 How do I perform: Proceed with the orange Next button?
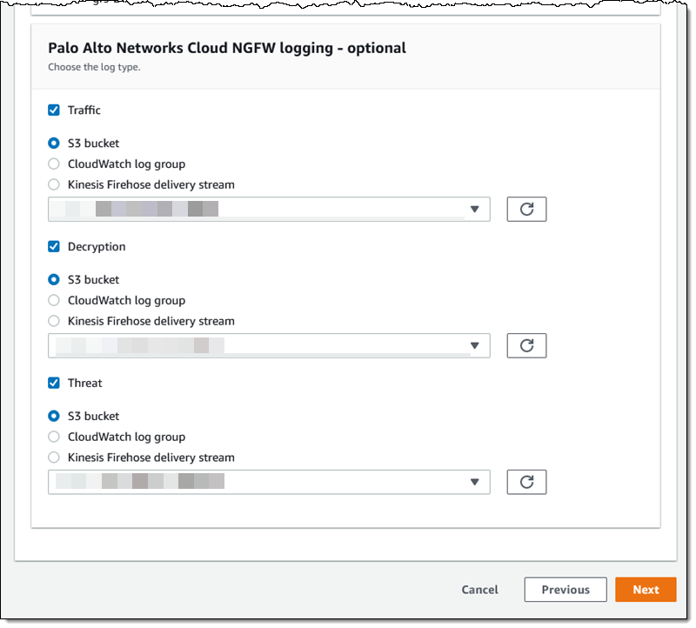pyautogui.click(x=646, y=590)
